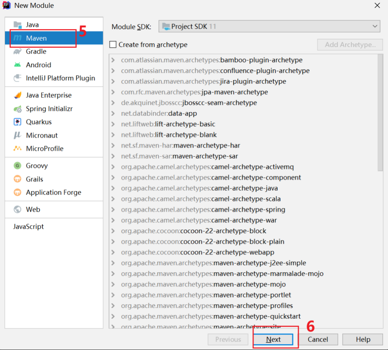Click the Grails icon
The image size is (388, 350).
[x=18, y=179]
